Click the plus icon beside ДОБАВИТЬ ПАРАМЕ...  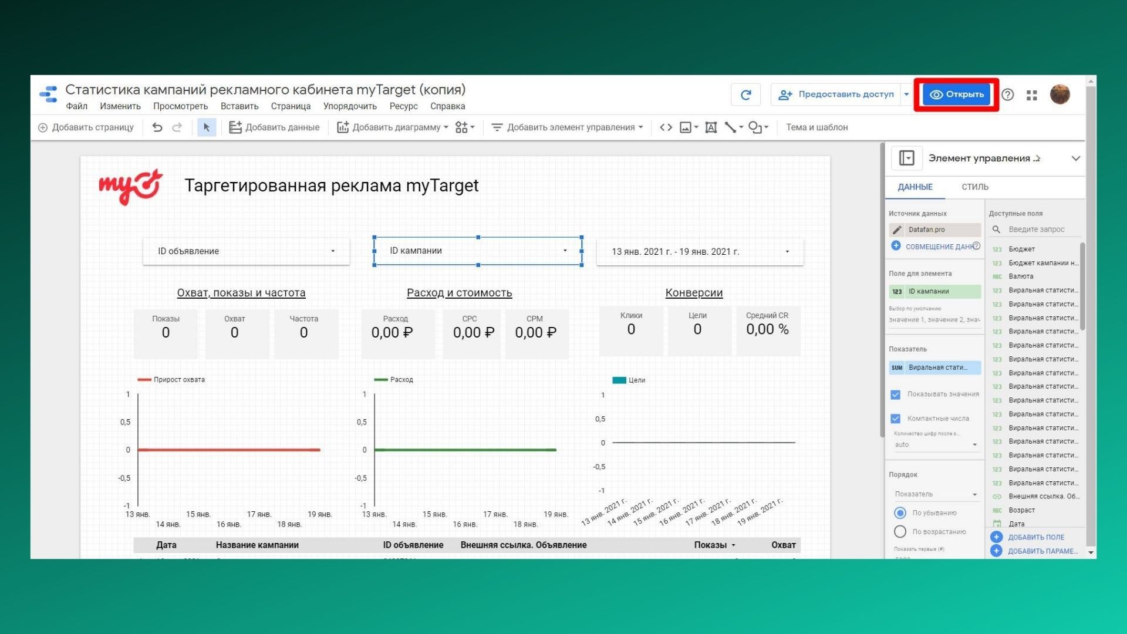point(996,551)
